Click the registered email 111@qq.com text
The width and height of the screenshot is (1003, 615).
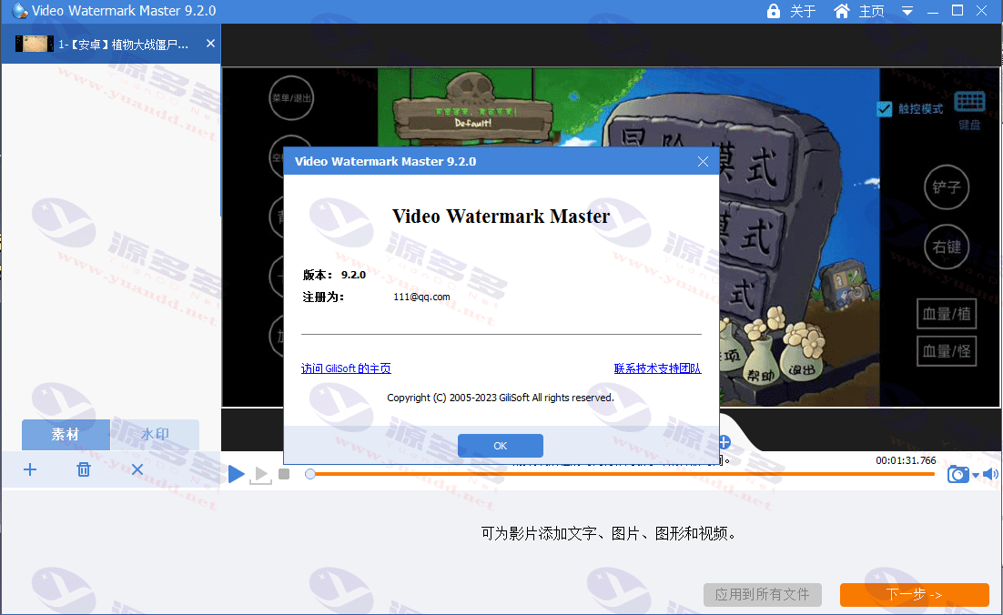point(421,297)
